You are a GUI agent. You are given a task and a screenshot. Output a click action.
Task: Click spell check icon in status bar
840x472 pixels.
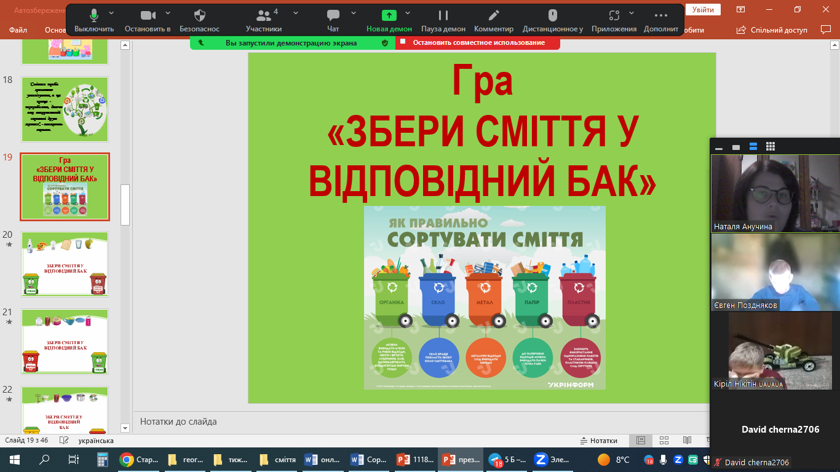pos(63,441)
